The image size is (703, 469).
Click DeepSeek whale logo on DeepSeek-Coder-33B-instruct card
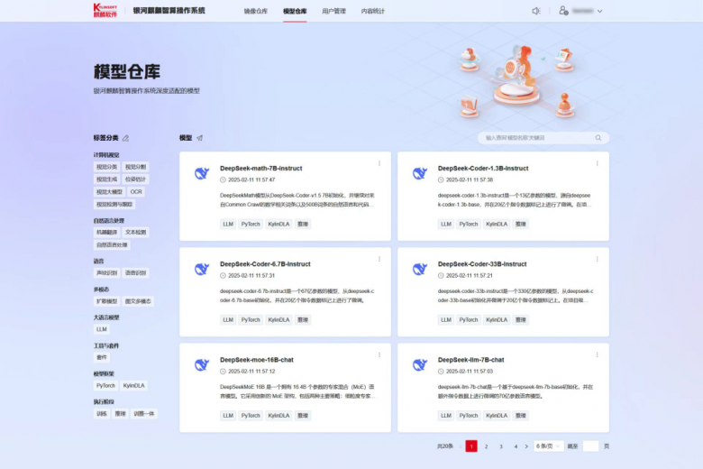tap(420, 269)
